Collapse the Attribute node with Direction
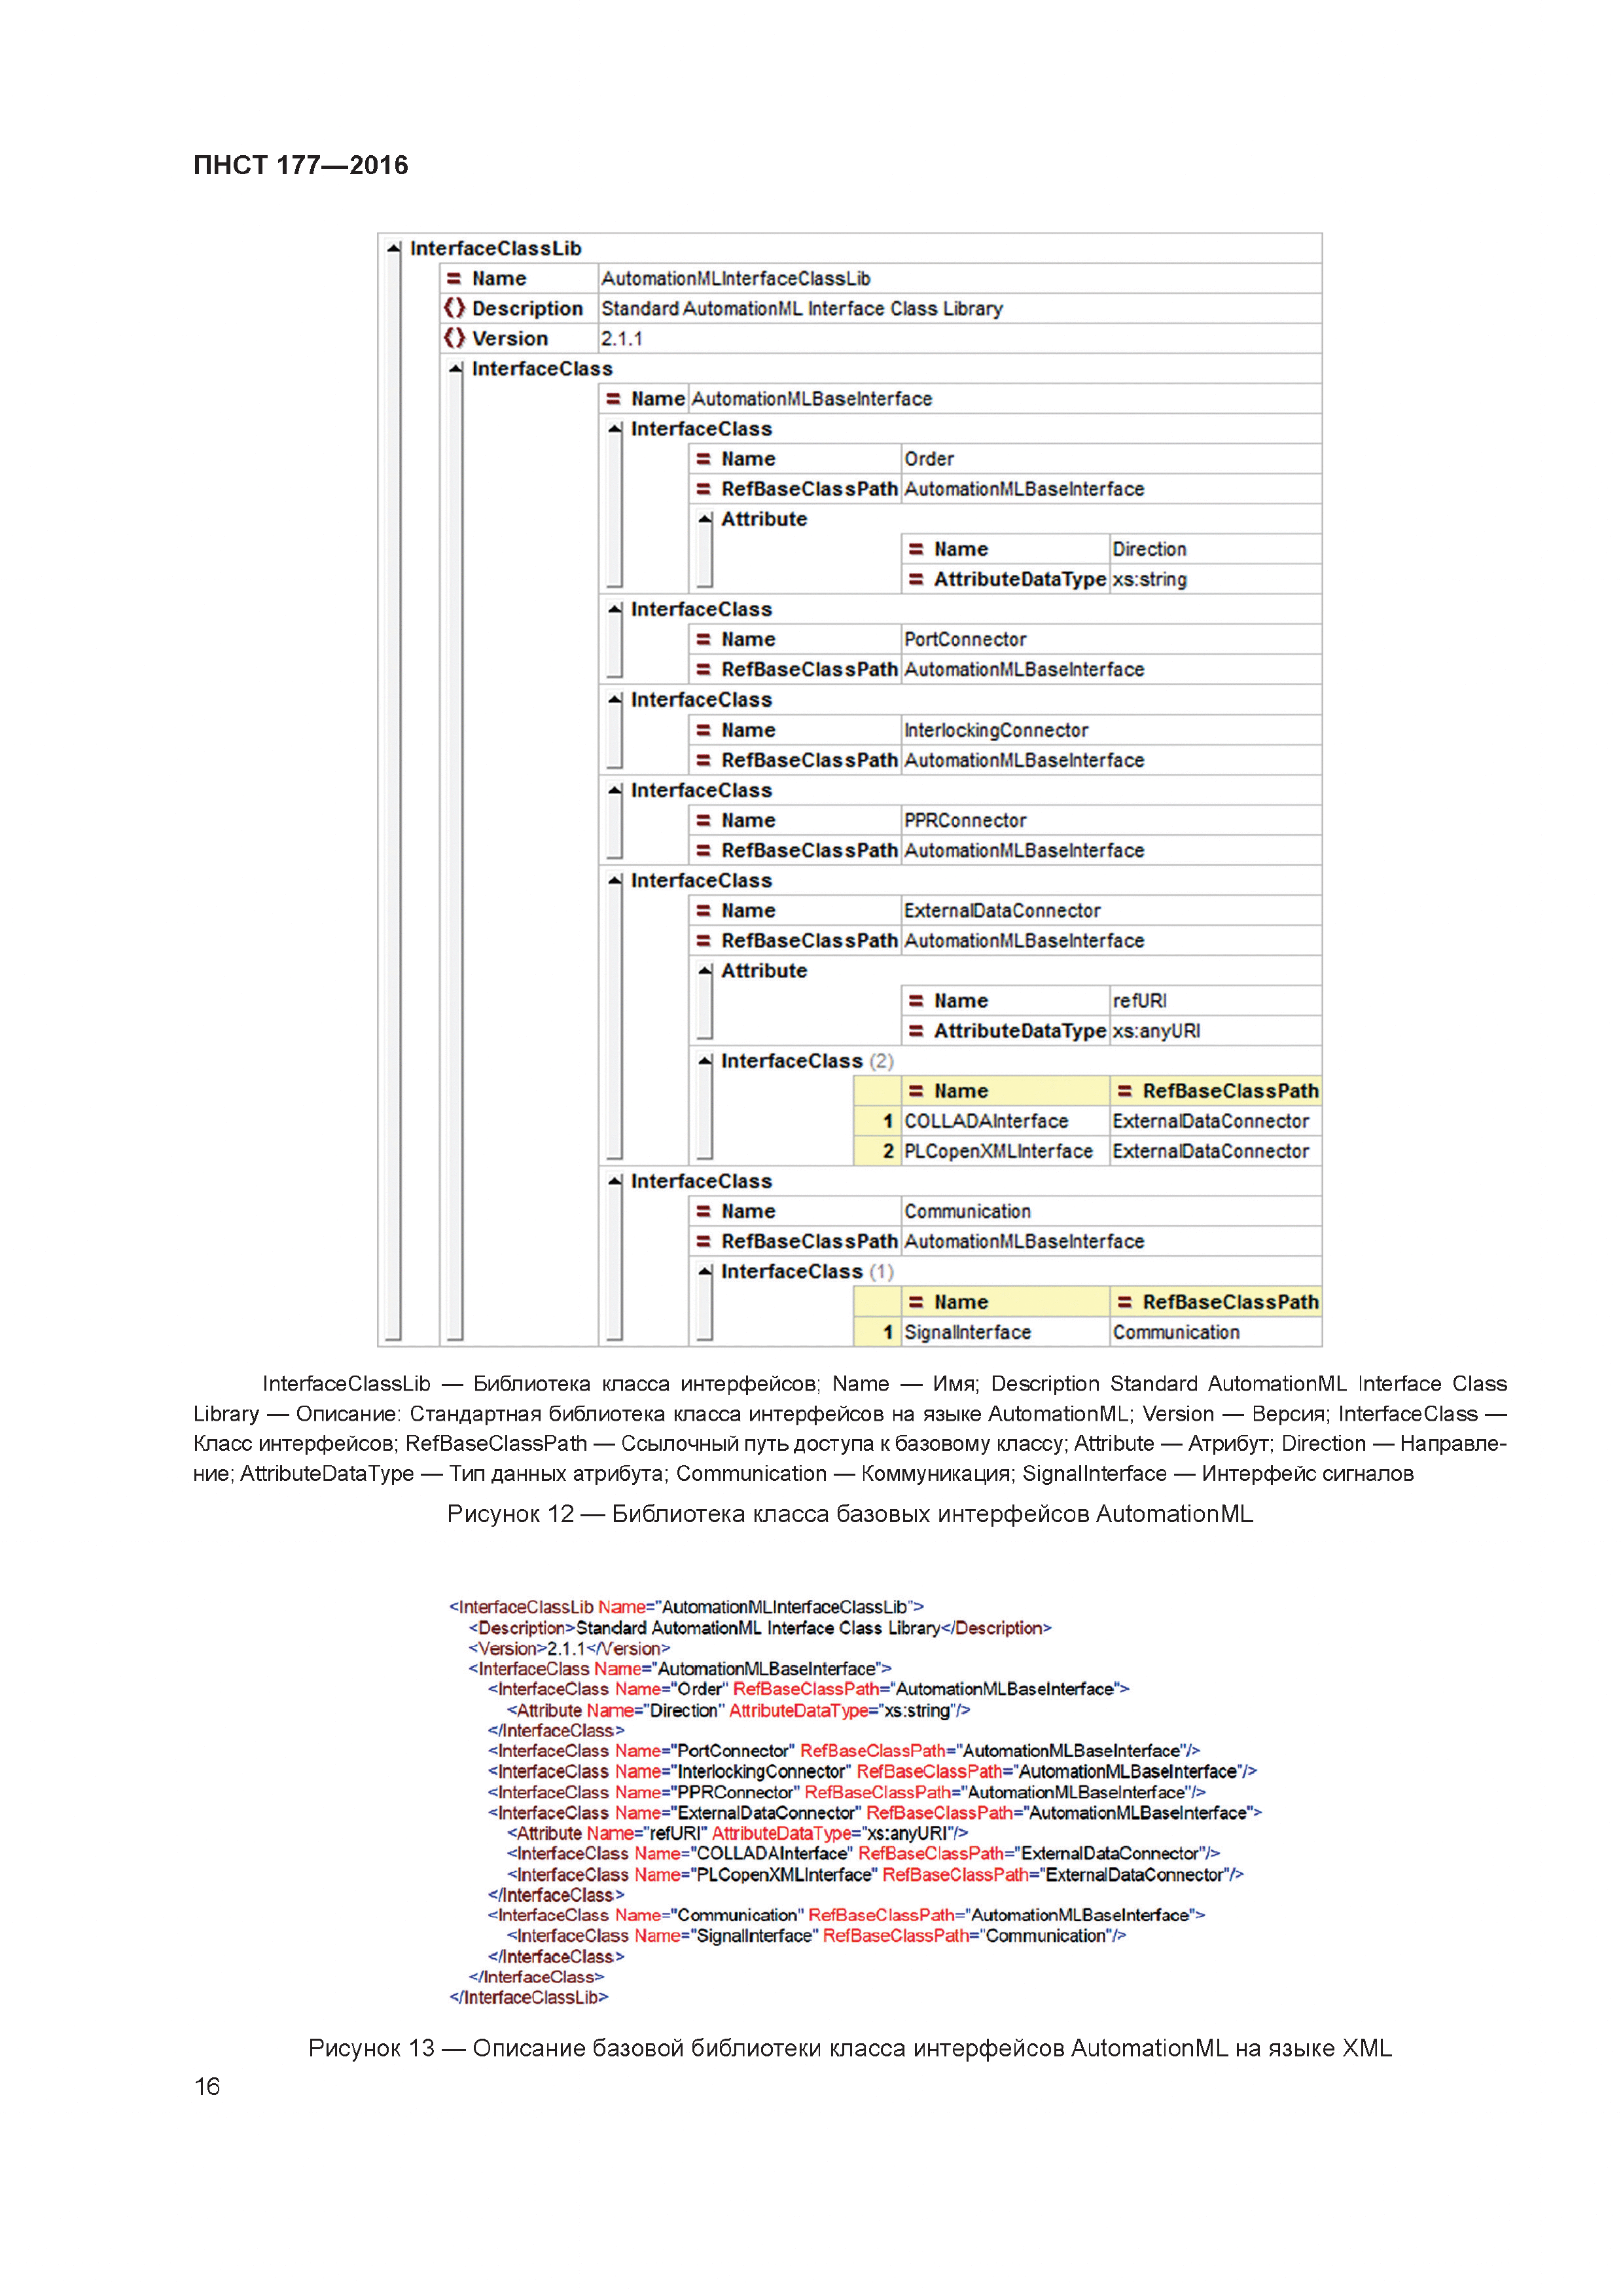Viewport: 1623px width, 2296px height. (x=705, y=519)
